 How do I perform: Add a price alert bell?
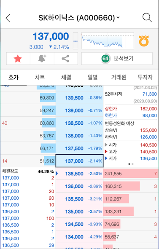(42, 59)
